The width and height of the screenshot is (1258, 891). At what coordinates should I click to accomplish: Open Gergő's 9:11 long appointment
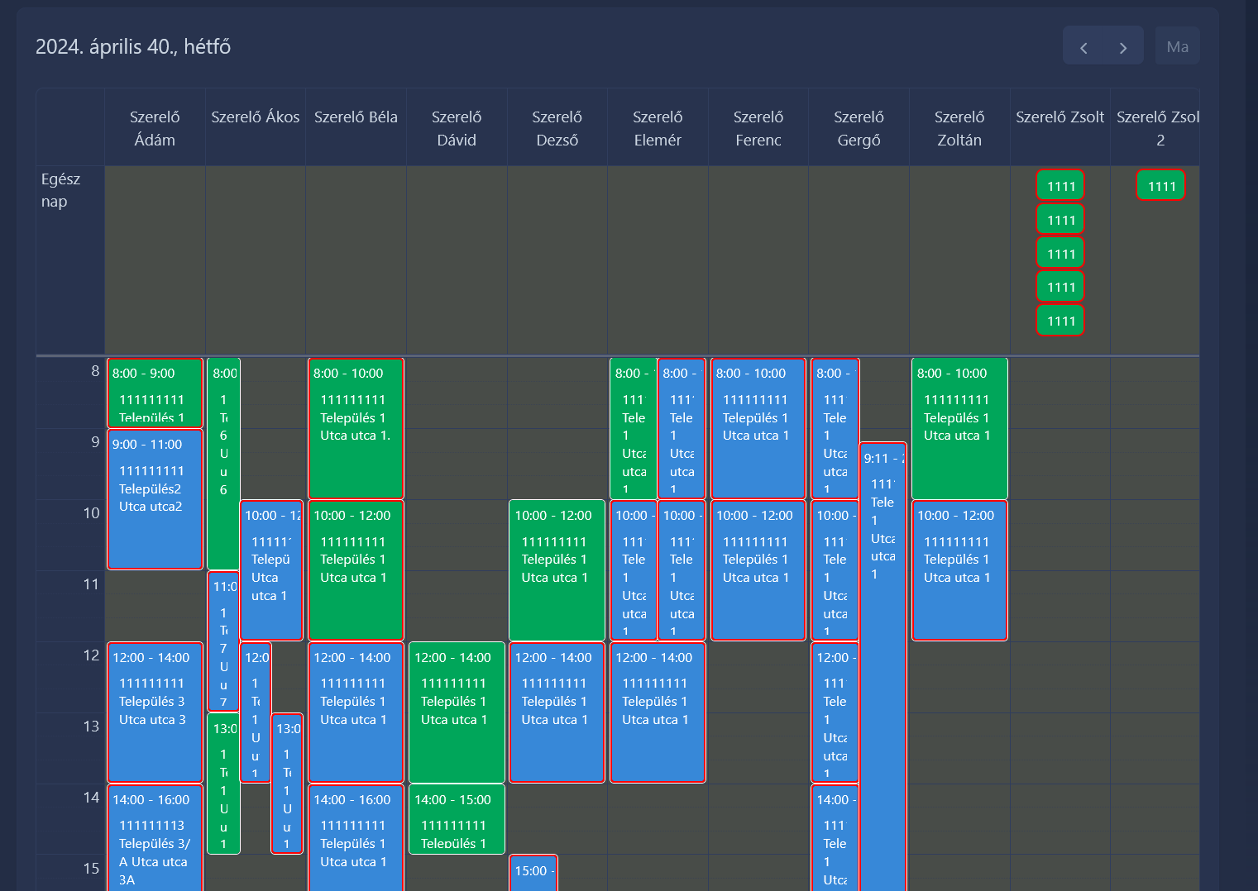coord(883,667)
